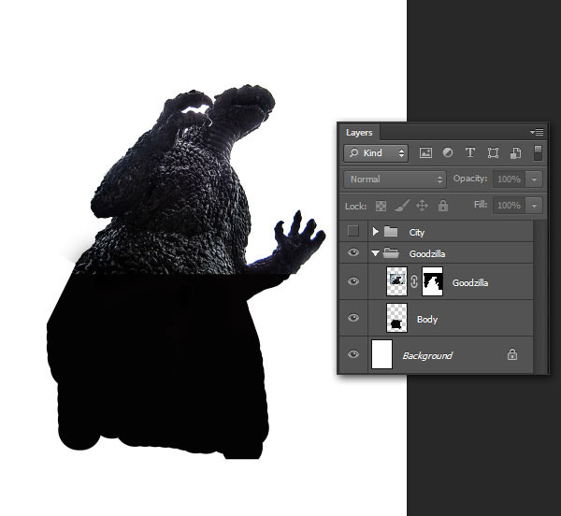Select the Background layer white thumbnail
The height and width of the screenshot is (516, 561).
pos(382,354)
